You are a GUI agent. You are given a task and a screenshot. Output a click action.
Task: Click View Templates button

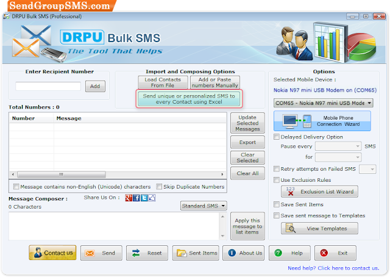pos(319,228)
